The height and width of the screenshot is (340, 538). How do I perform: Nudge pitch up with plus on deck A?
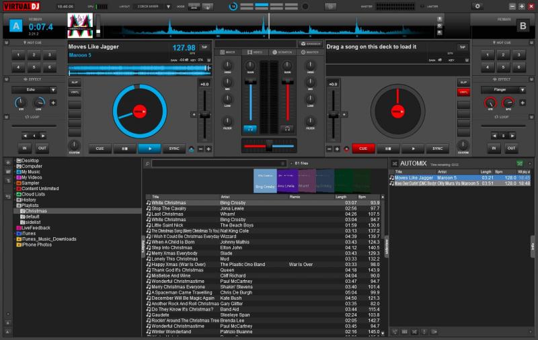(x=208, y=148)
